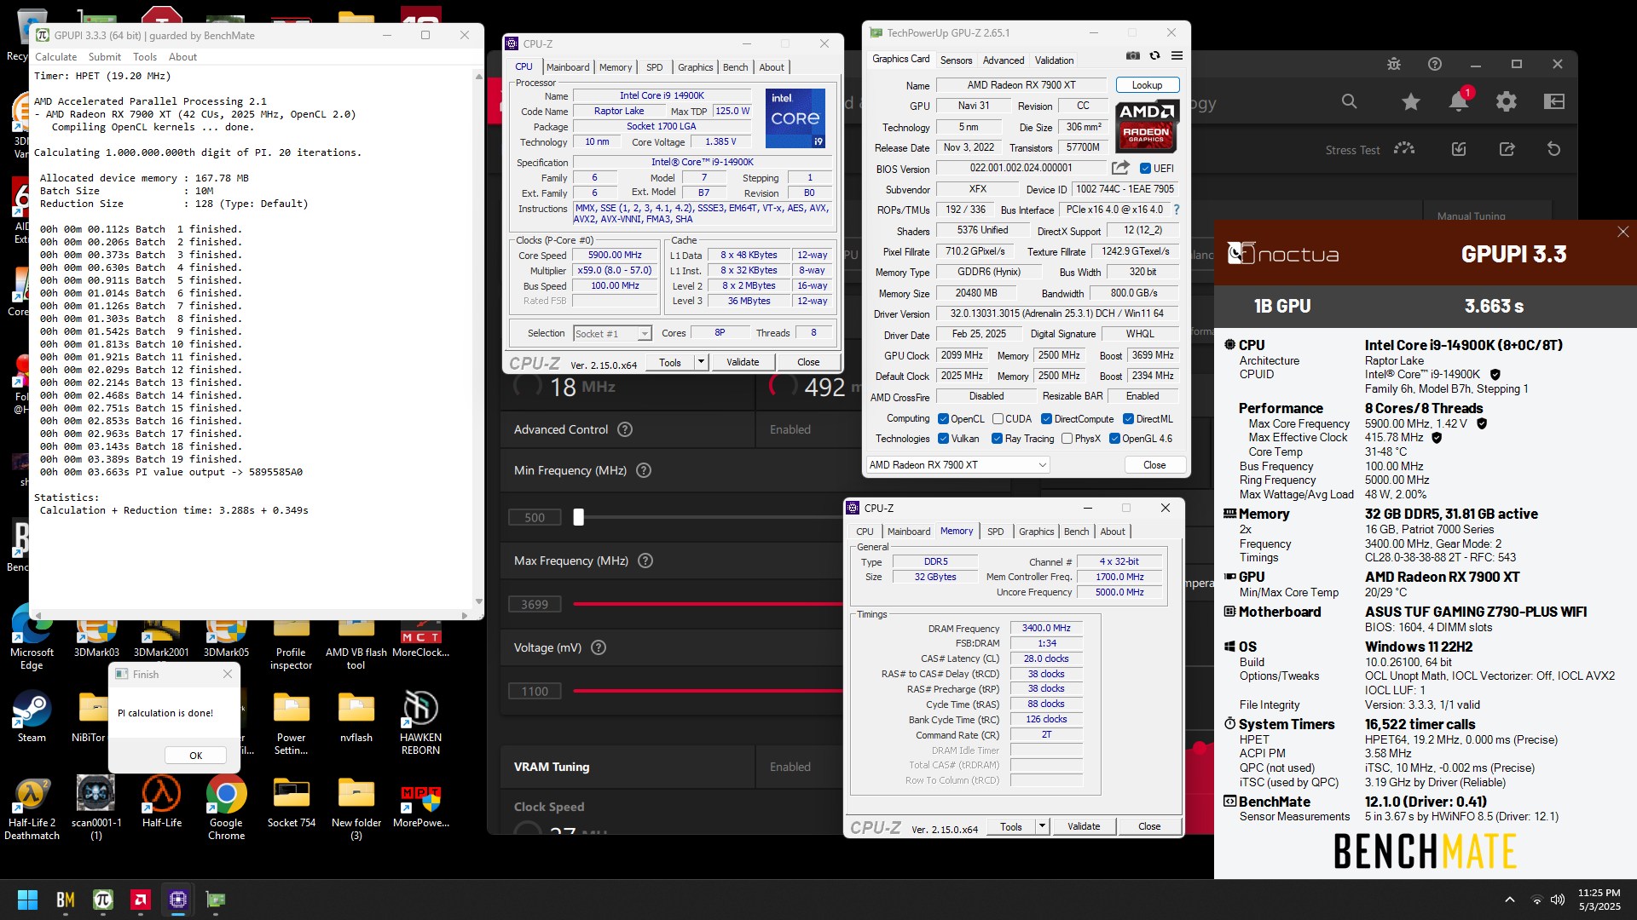Open Google Chrome desktop shortcut
Image resolution: width=1637 pixels, height=920 pixels.
tap(226, 808)
